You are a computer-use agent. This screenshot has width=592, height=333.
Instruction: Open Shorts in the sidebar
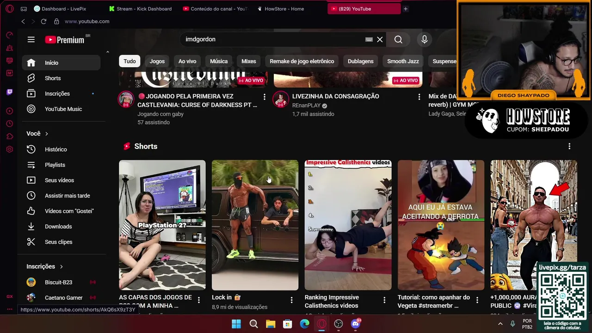[x=61, y=78]
